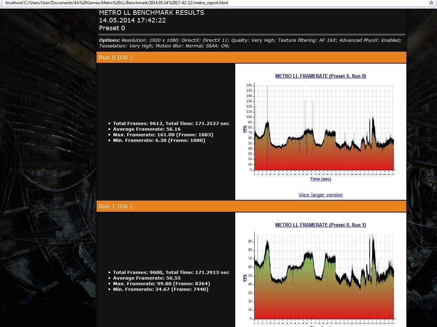Click the Run 0 framerate chart title
This screenshot has height=327, width=437.
(320, 76)
